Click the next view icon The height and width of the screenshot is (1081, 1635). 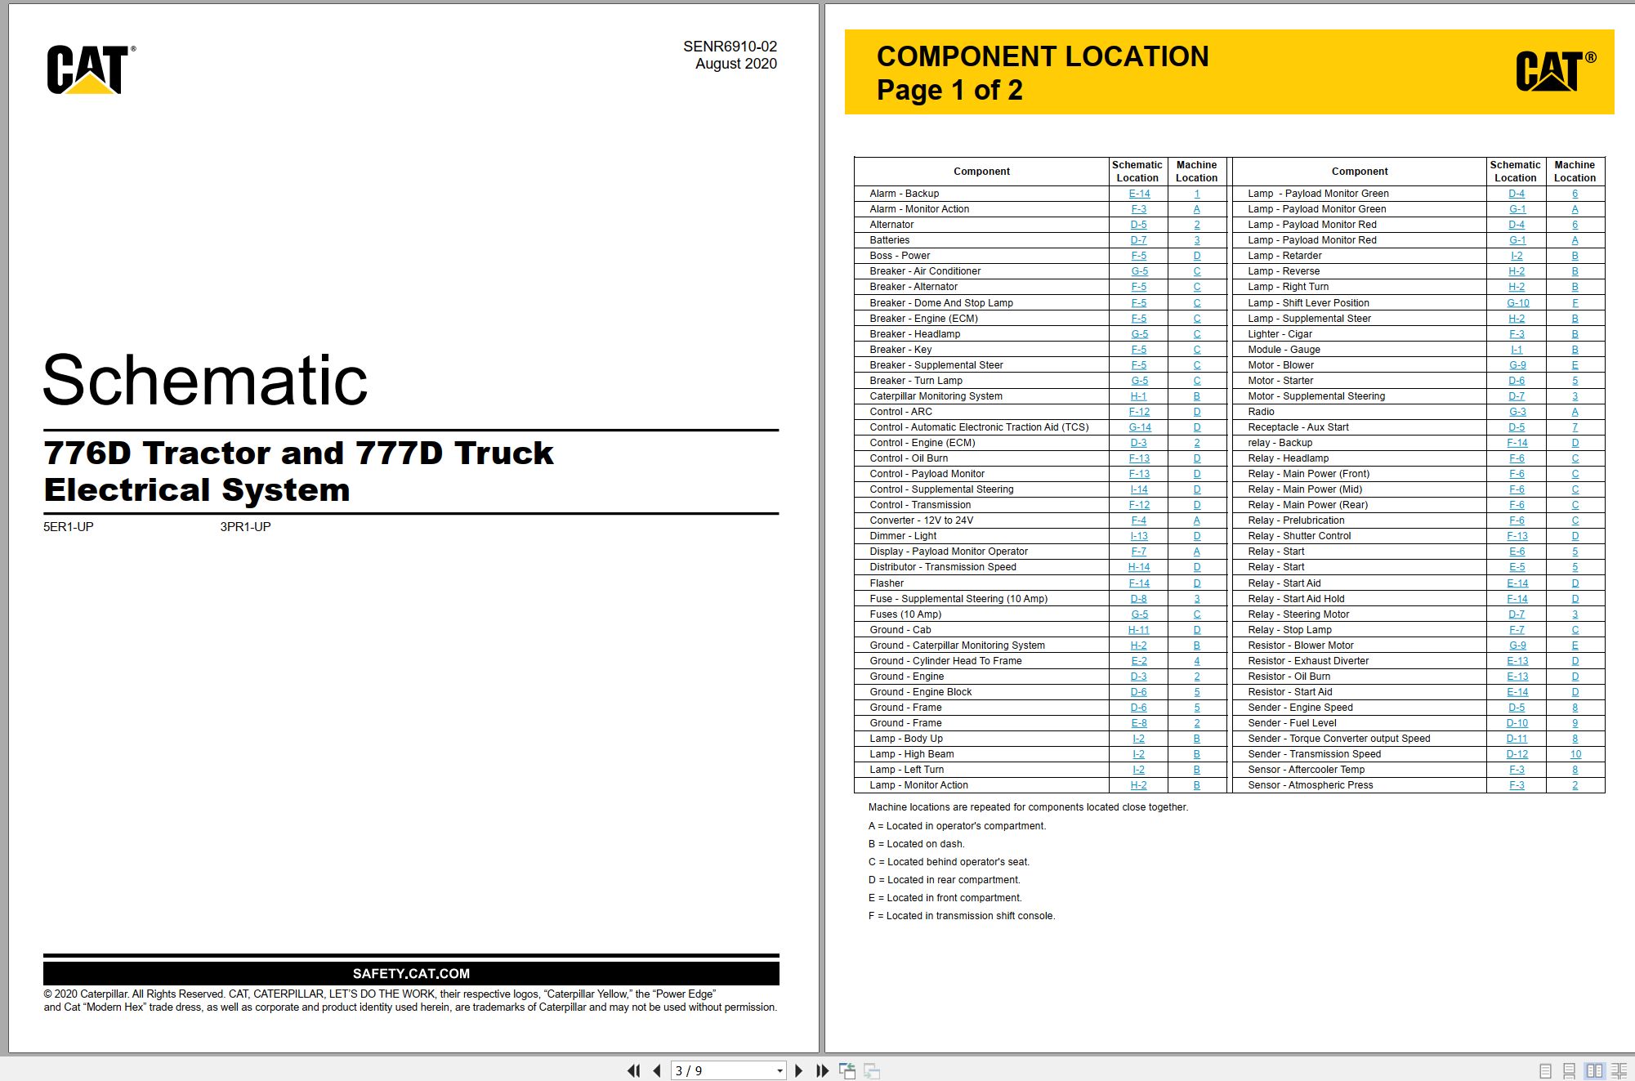(872, 1070)
